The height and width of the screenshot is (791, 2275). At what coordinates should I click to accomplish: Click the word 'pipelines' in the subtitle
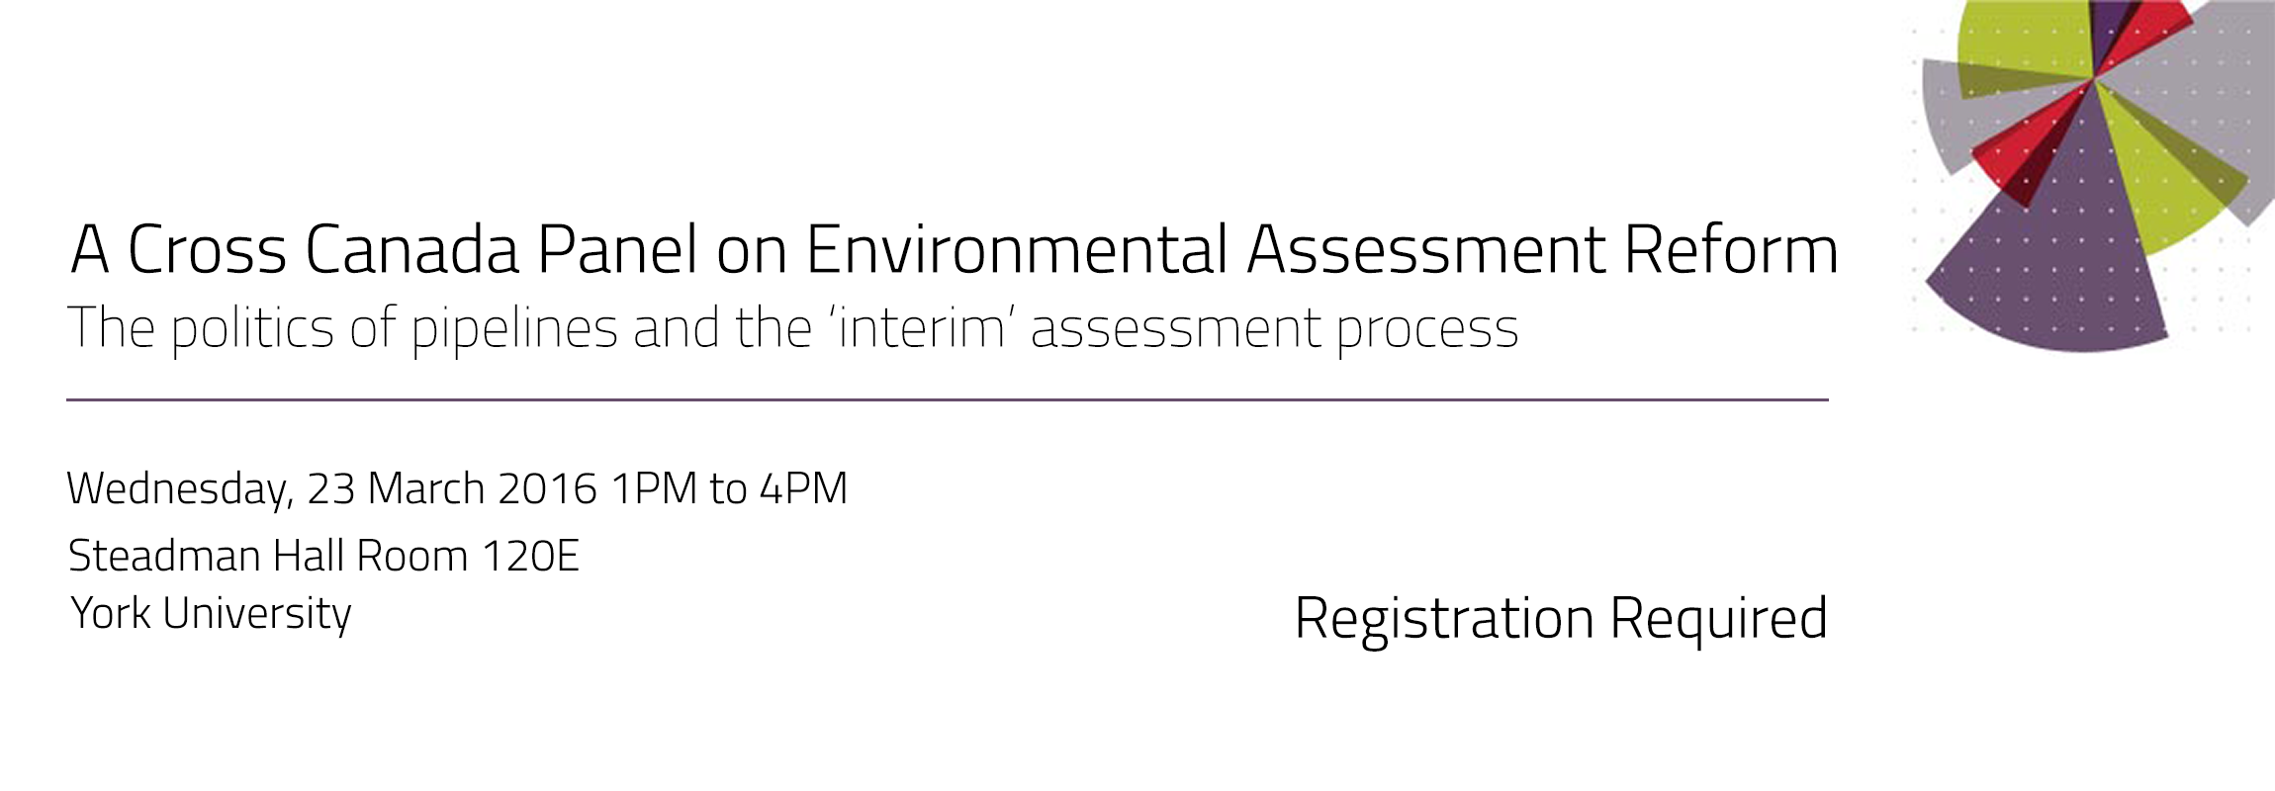pyautogui.click(x=514, y=329)
